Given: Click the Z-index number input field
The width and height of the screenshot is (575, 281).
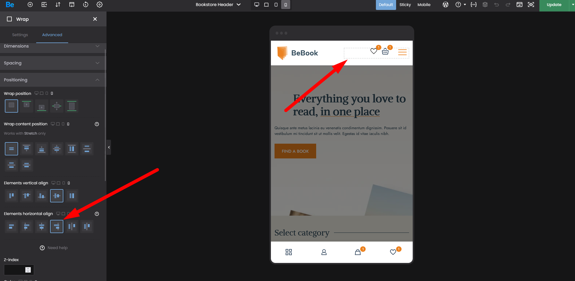Looking at the screenshot, I should coord(15,270).
